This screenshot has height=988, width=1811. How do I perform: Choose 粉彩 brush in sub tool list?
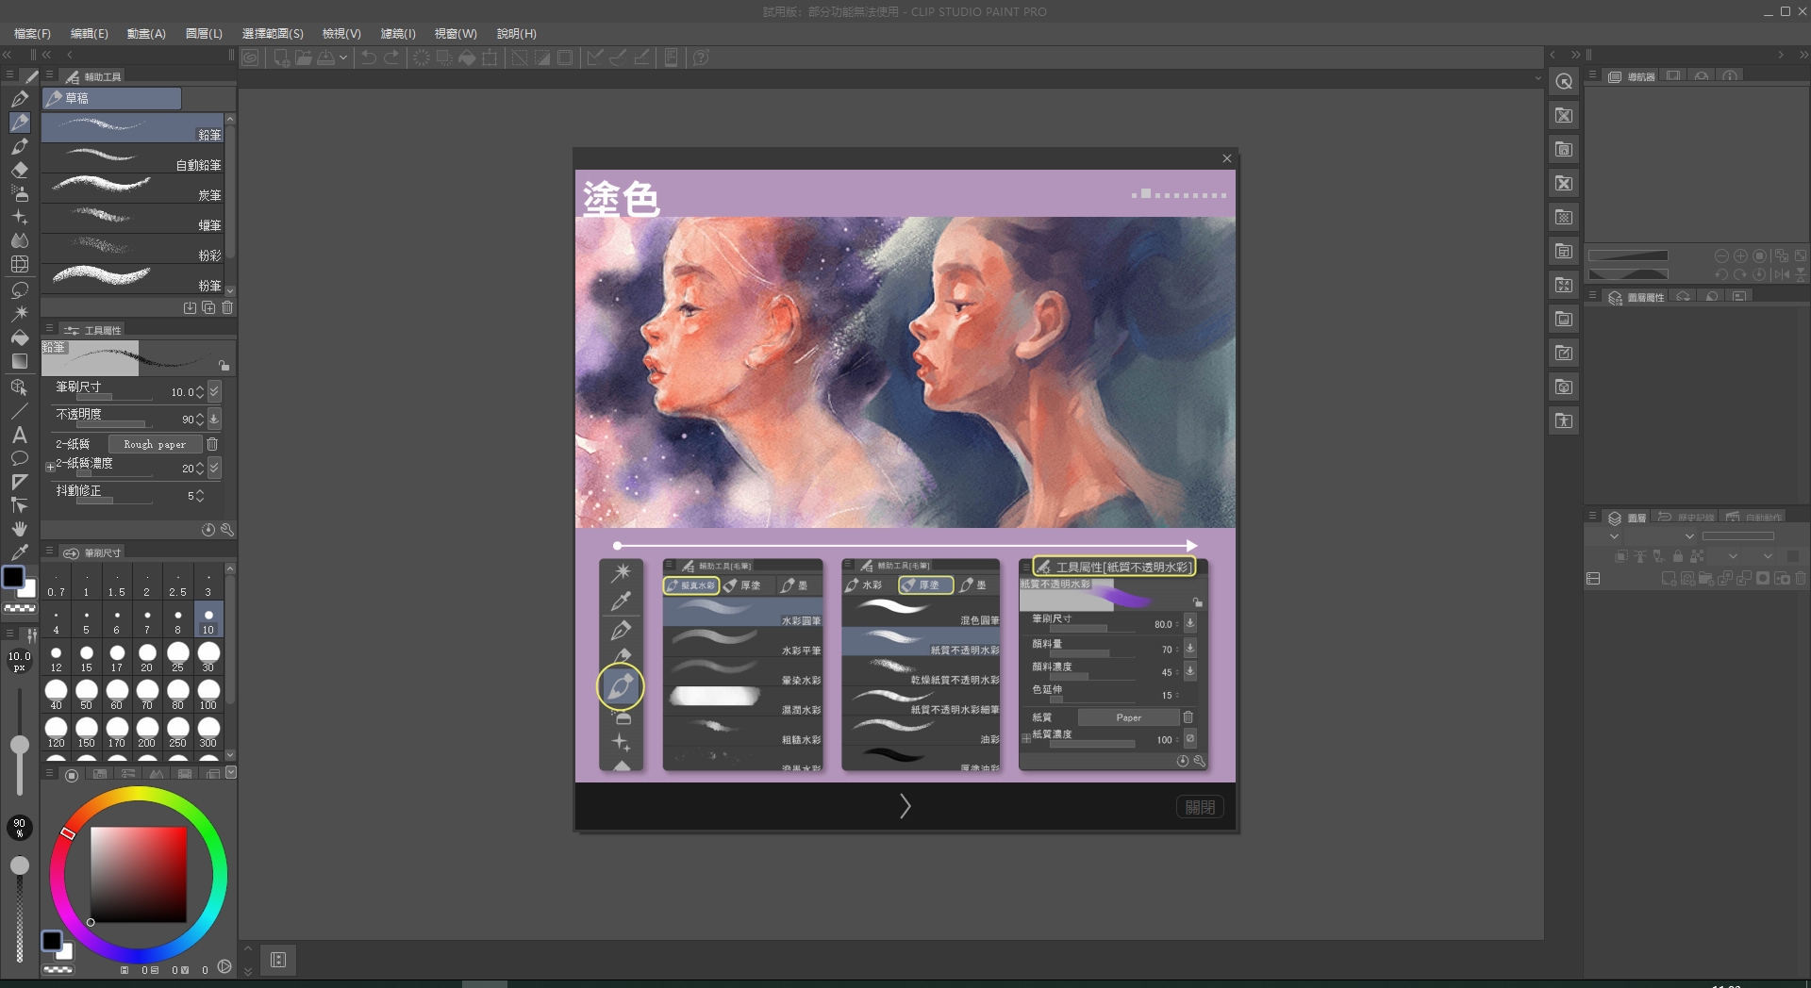pyautogui.click(x=133, y=249)
